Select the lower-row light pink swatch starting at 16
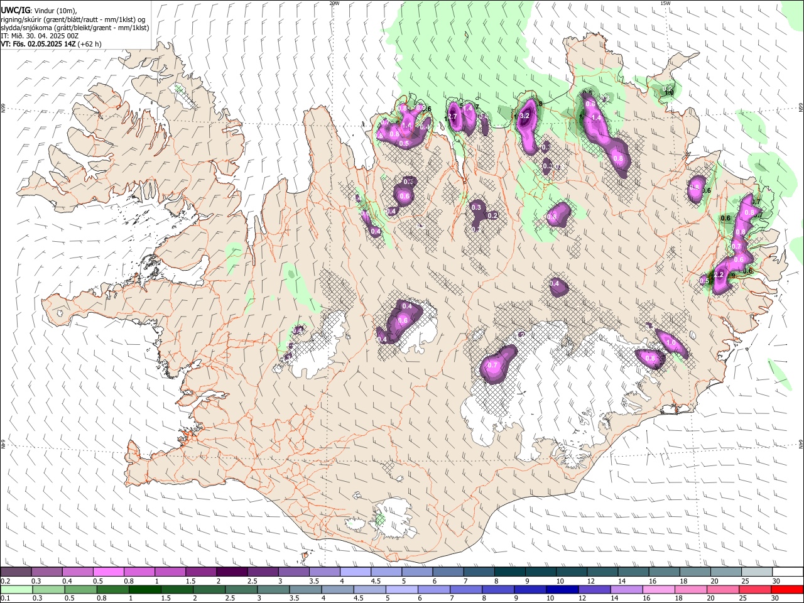The image size is (804, 603). (659, 589)
